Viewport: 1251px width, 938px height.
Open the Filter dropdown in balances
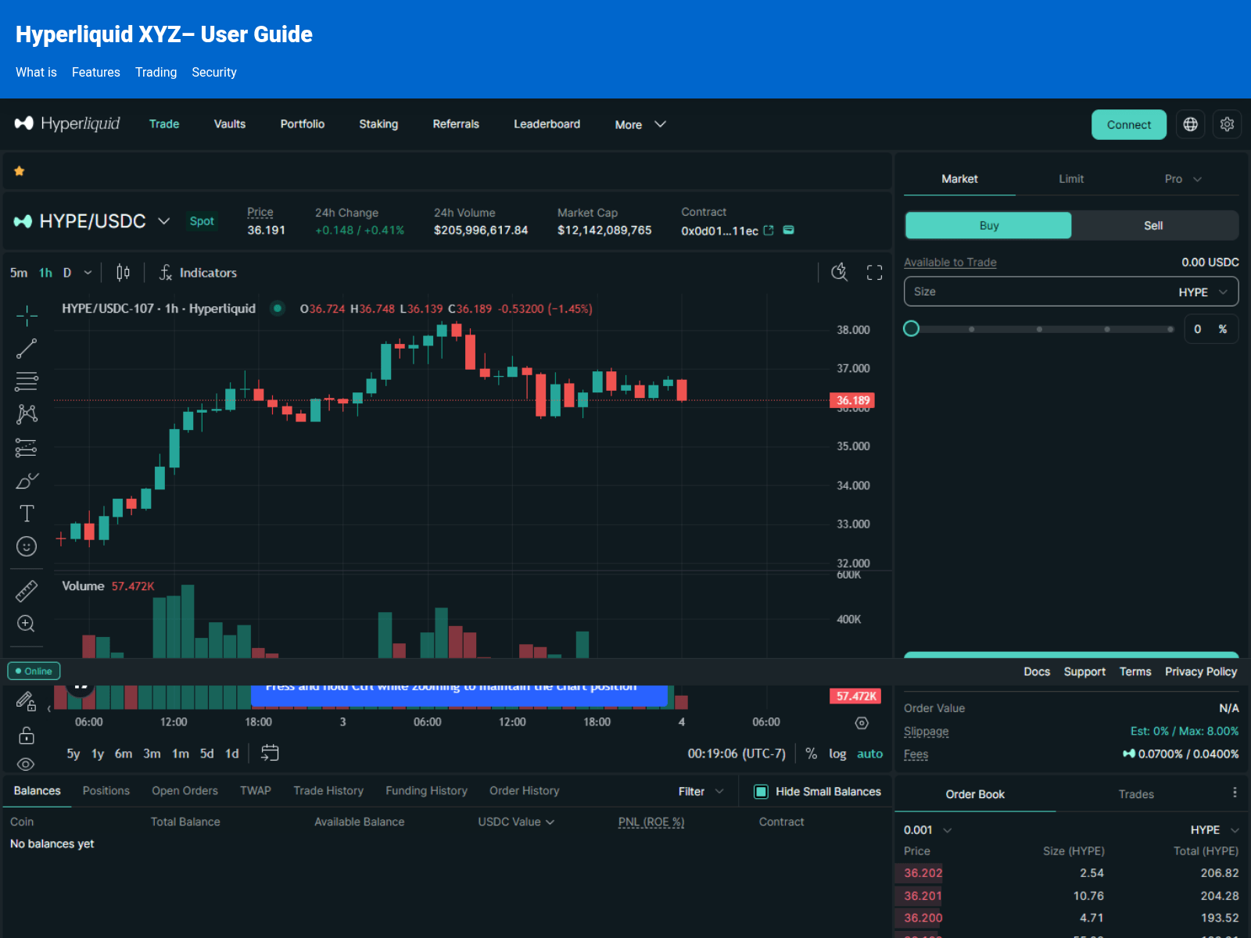tap(701, 792)
